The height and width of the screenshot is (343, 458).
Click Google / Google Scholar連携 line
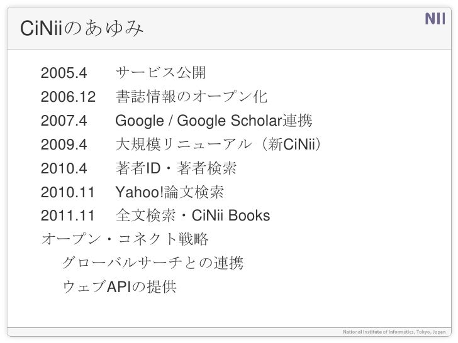pyautogui.click(x=214, y=121)
